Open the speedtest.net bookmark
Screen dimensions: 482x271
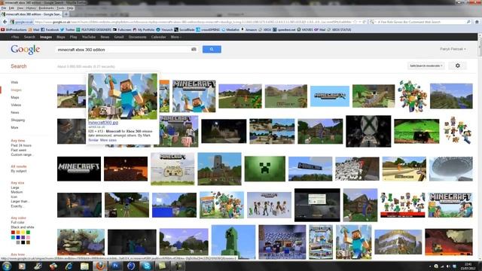(285, 30)
